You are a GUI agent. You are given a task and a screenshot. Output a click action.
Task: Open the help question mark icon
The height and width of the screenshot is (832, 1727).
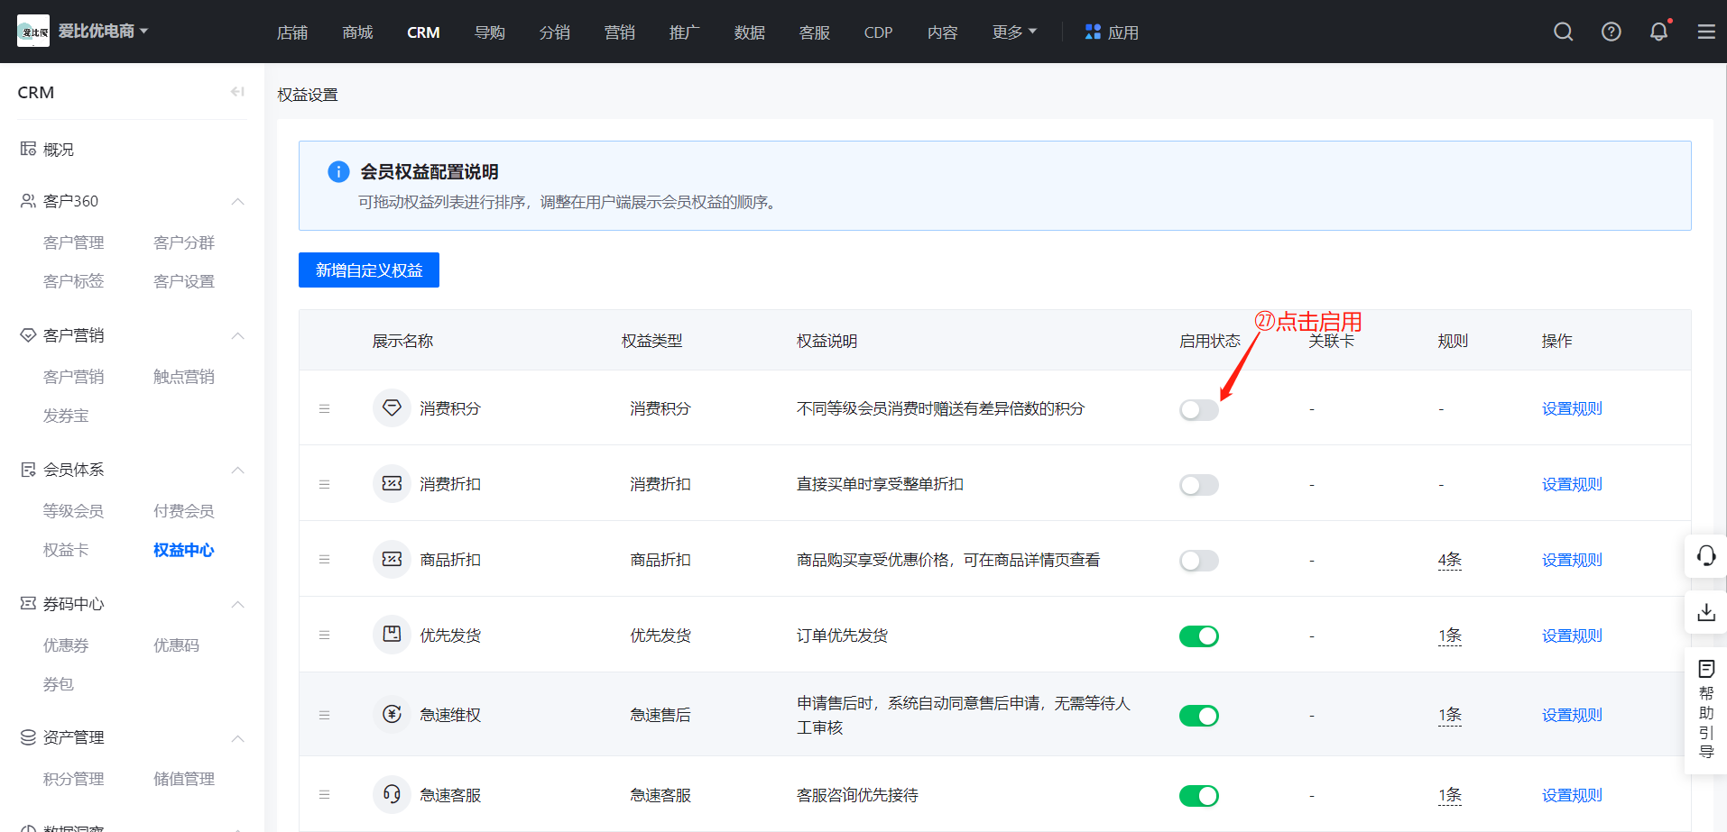click(x=1612, y=32)
